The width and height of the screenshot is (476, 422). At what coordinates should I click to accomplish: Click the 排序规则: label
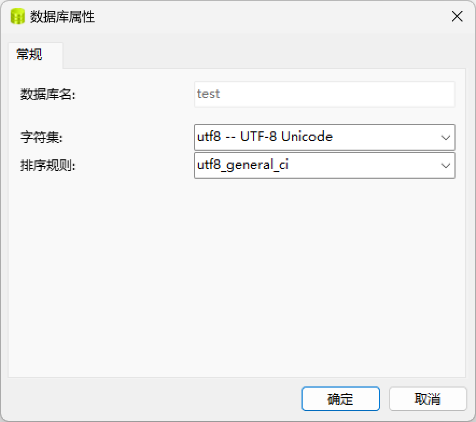pyautogui.click(x=48, y=166)
